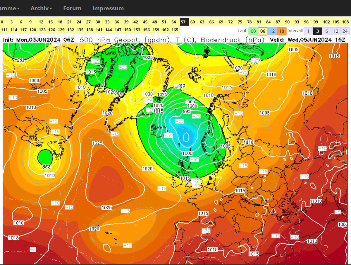
Task: Set Intervall to 12 hours
Action: (336, 31)
